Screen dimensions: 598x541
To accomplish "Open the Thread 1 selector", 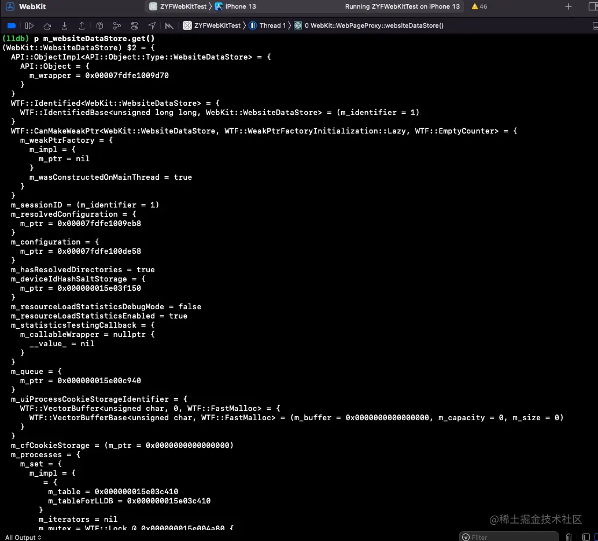I will coord(267,25).
